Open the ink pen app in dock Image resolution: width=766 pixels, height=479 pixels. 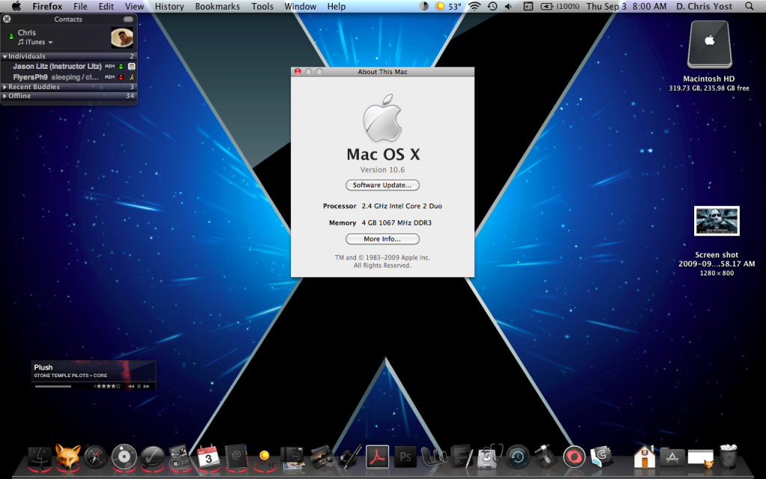[x=349, y=457]
